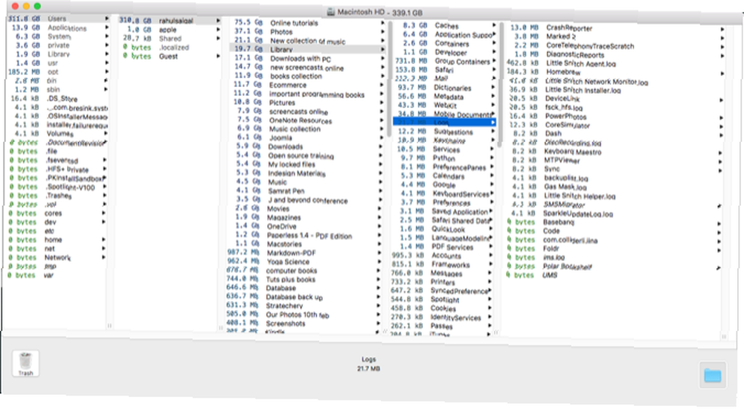Select Downloads with PC folder
The height and width of the screenshot is (409, 744).
pyautogui.click(x=309, y=58)
